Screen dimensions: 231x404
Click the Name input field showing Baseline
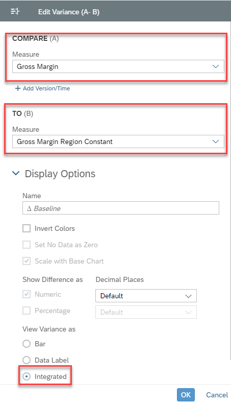click(121, 208)
